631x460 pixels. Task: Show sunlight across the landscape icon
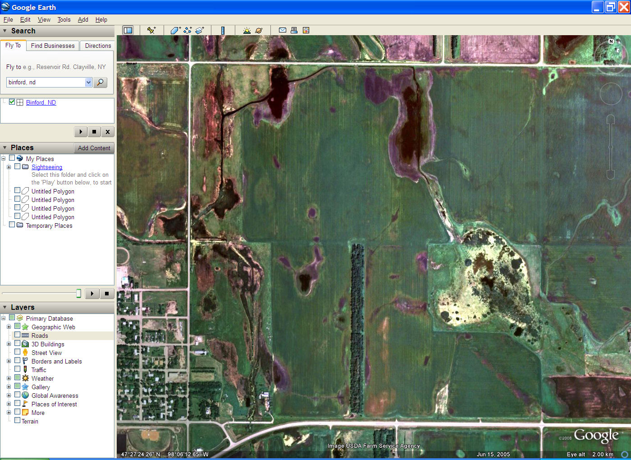(x=247, y=30)
